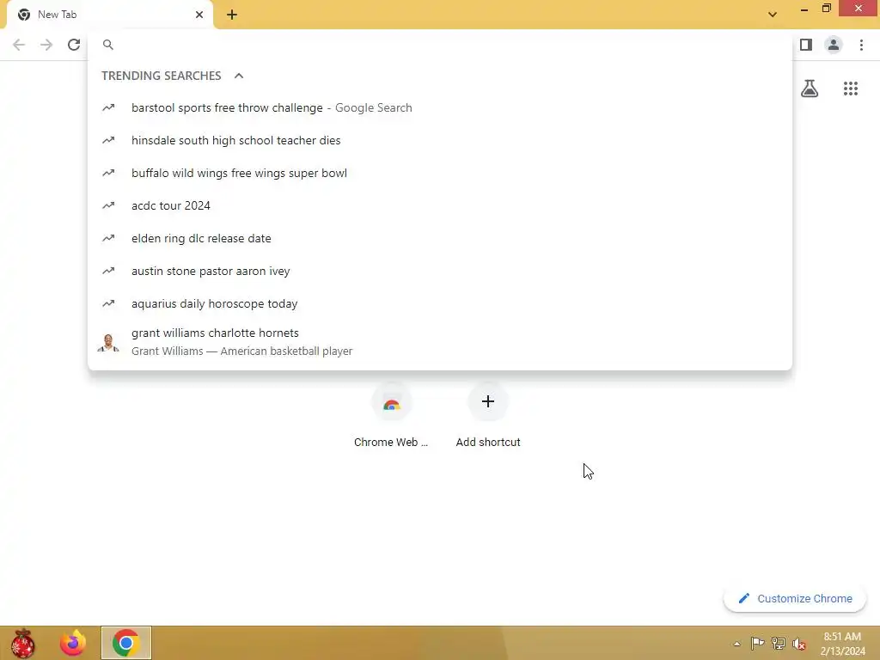
Task: Select aquarius daily horoscope today suggestion
Action: pos(440,303)
